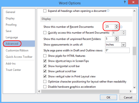Click the vertical scrollbar thumb
The image size is (139, 103).
coord(134,51)
